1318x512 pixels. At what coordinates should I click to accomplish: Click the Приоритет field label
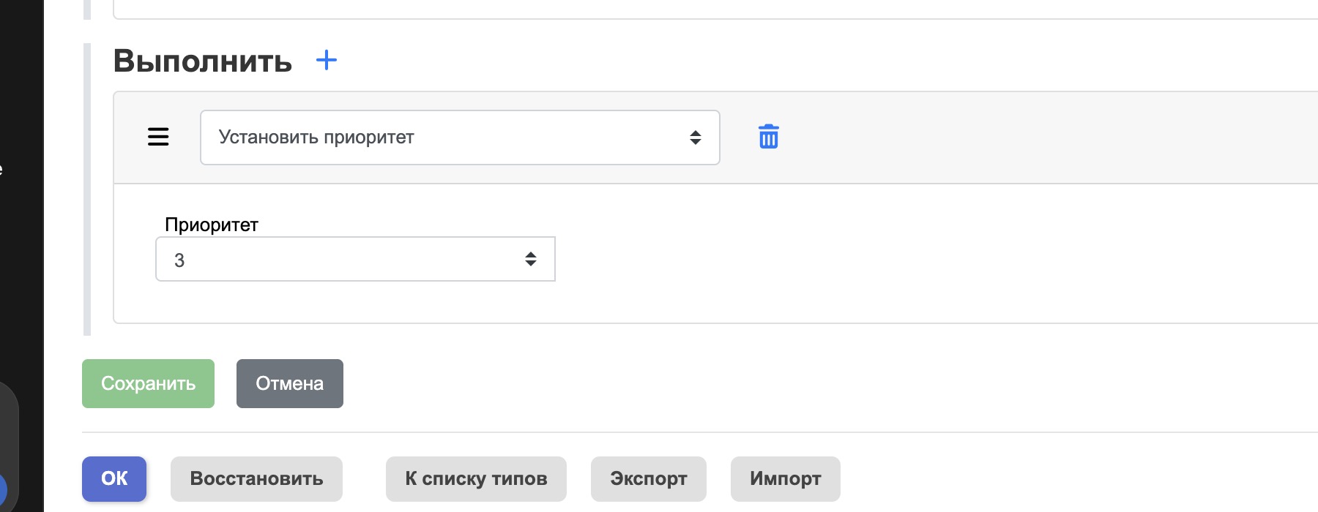click(212, 225)
